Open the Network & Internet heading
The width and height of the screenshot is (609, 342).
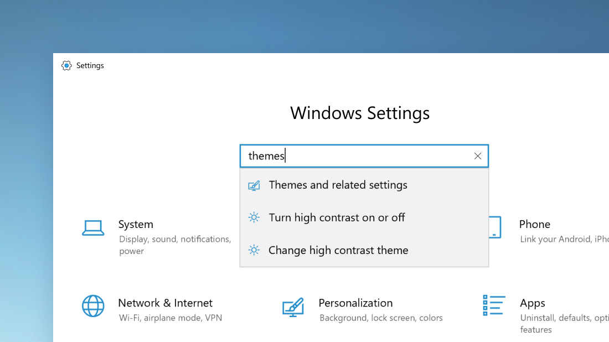click(x=165, y=303)
